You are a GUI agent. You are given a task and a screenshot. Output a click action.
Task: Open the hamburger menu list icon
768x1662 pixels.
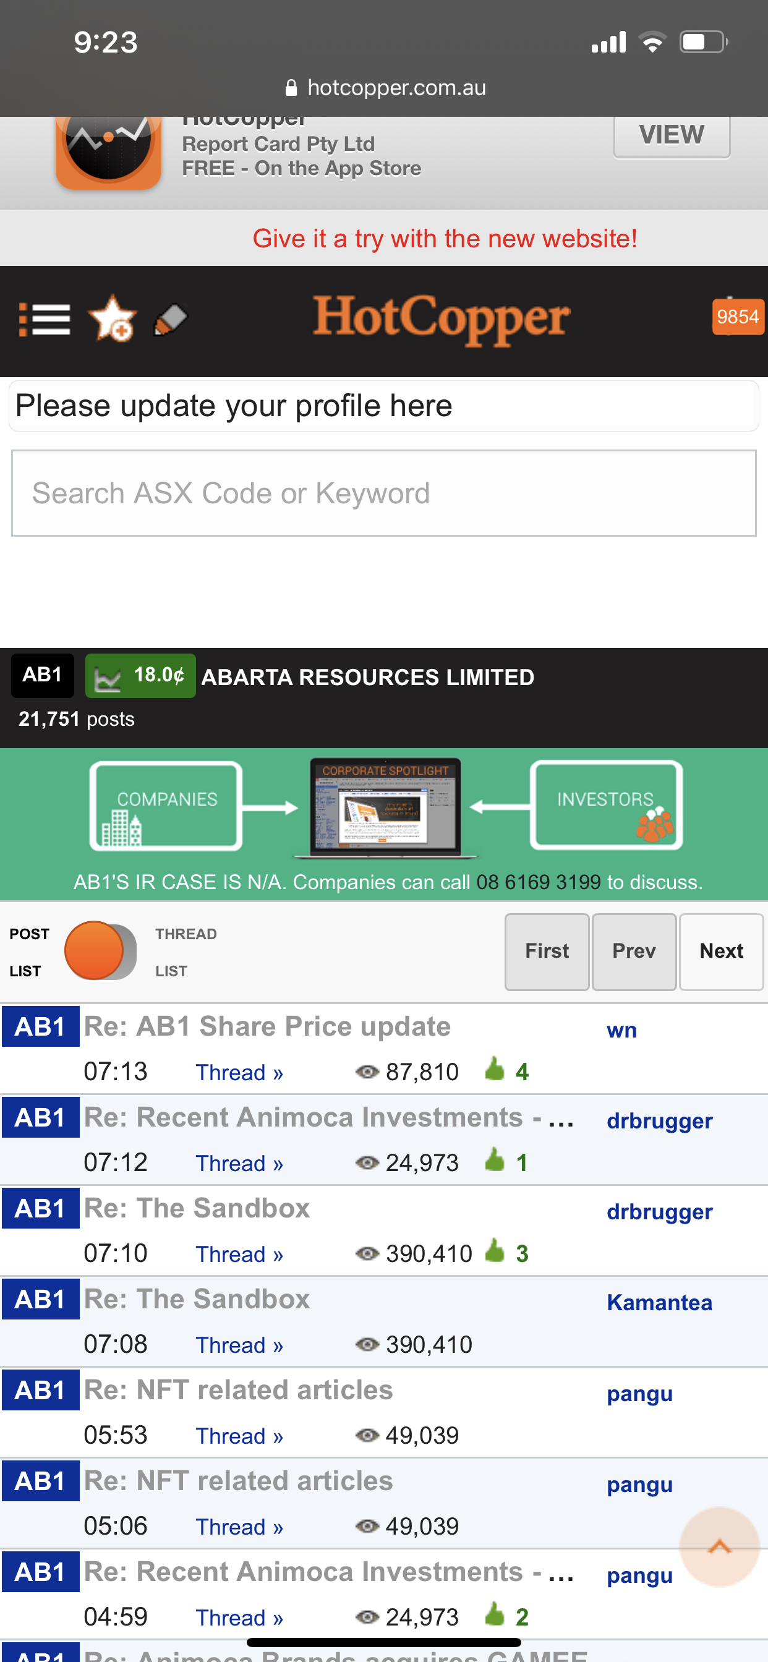[x=44, y=318]
